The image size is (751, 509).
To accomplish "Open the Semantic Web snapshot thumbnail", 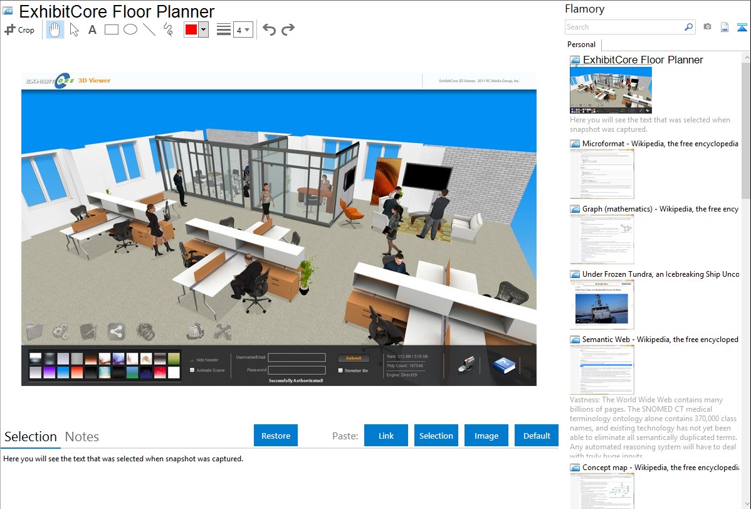I will coord(602,370).
